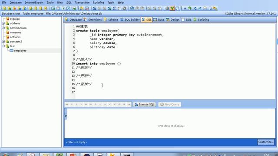Click the checkmark post-edit navigator button
Image resolution: width=278 pixels, height=156 pixels.
click(x=110, y=104)
